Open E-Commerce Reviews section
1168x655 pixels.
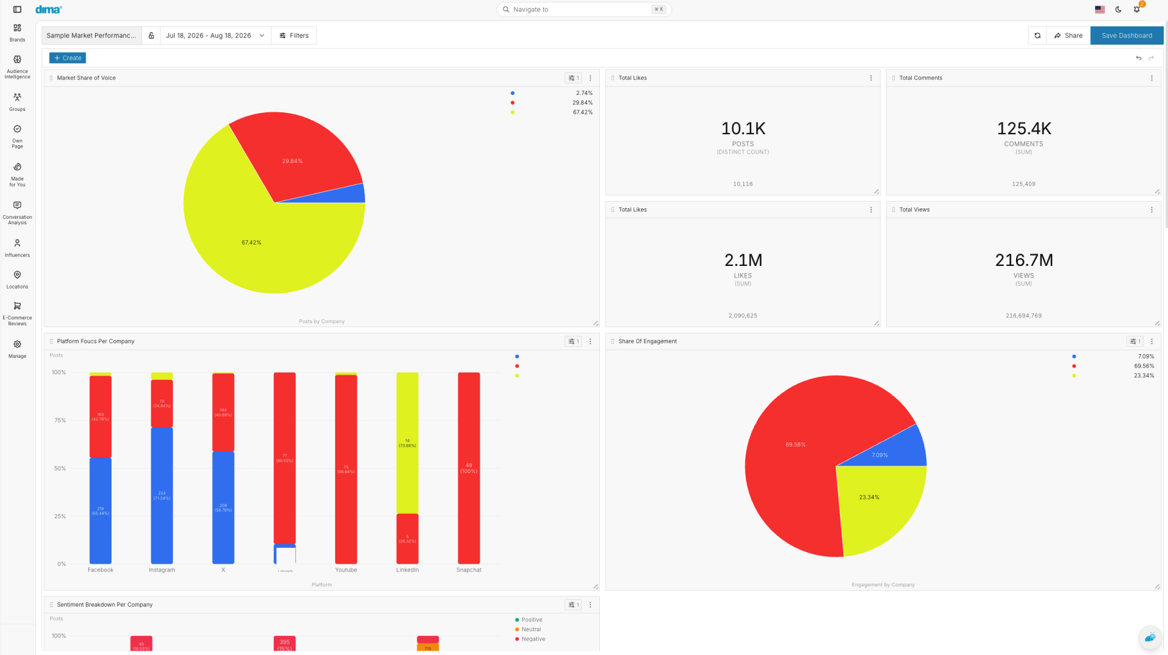click(17, 314)
